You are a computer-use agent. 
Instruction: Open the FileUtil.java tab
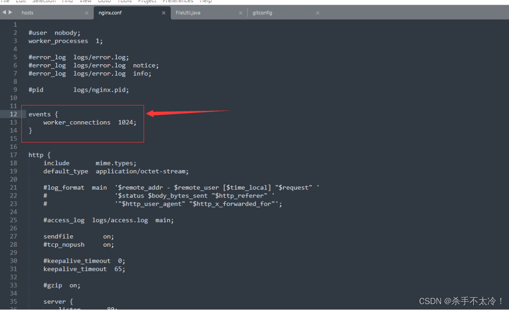(x=188, y=13)
